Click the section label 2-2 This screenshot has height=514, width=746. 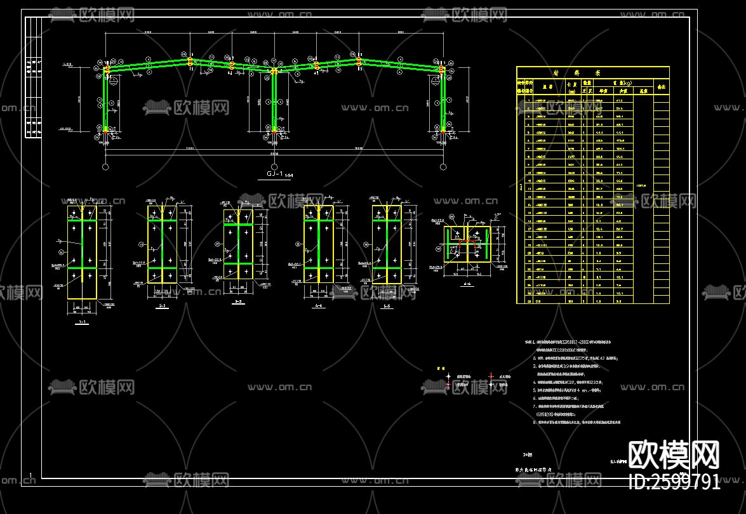(163, 306)
